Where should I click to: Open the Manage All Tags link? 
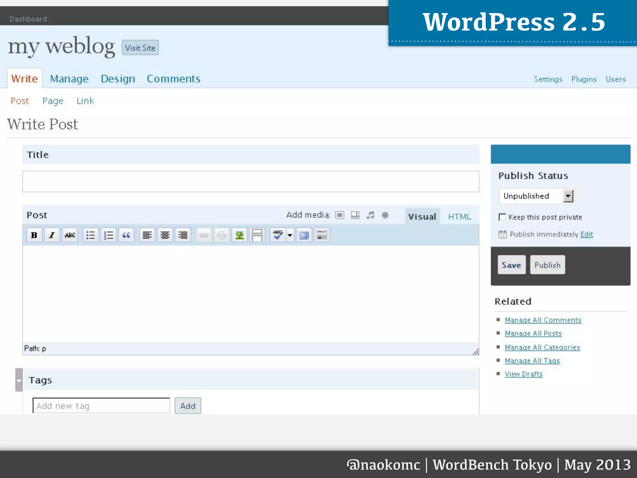532,361
